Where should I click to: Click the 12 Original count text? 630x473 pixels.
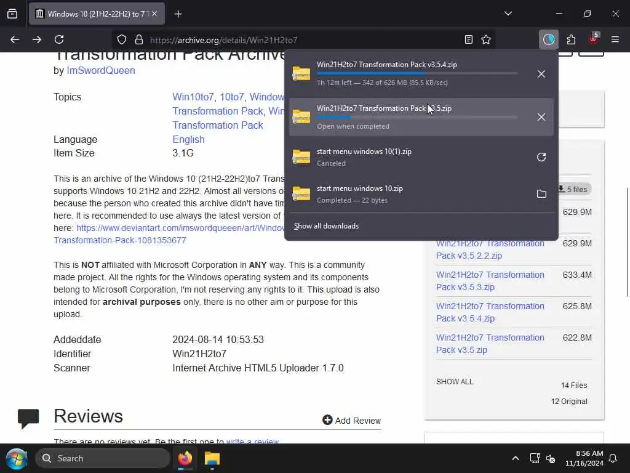(569, 402)
